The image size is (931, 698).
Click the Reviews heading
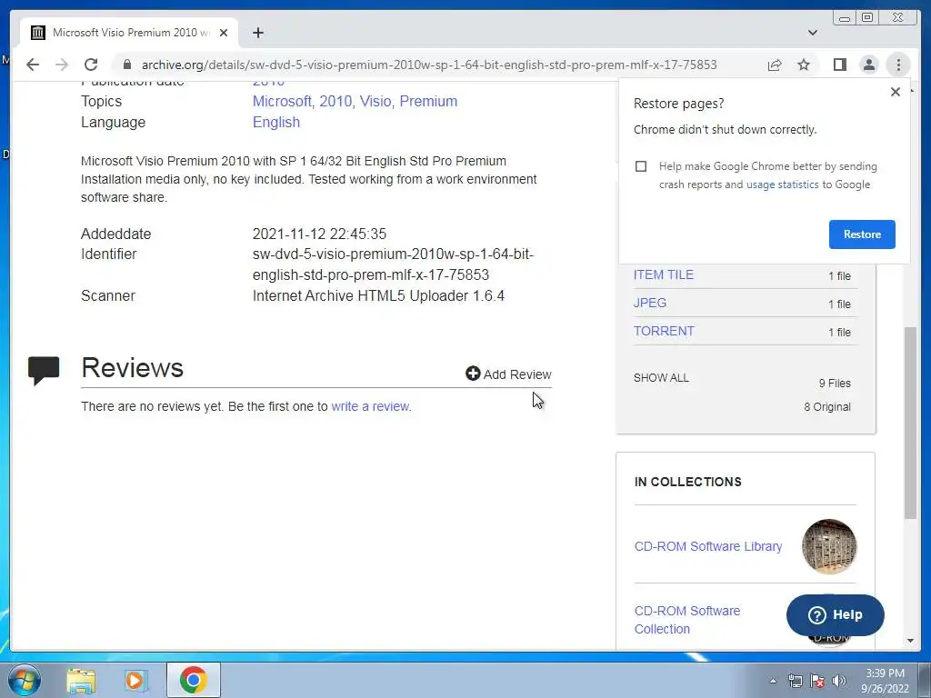click(133, 368)
